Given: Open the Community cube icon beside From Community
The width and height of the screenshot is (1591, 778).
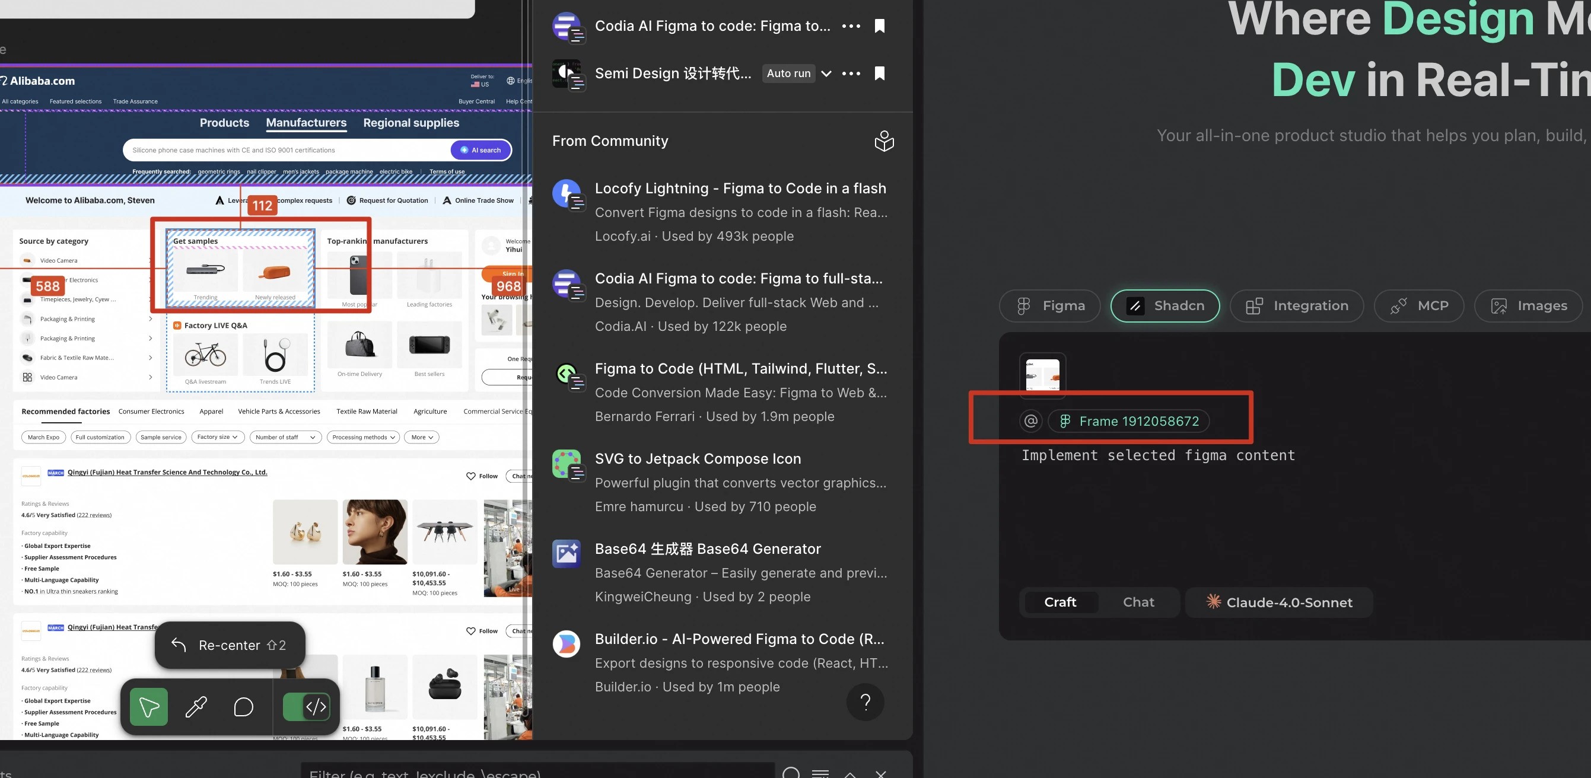Looking at the screenshot, I should (884, 141).
